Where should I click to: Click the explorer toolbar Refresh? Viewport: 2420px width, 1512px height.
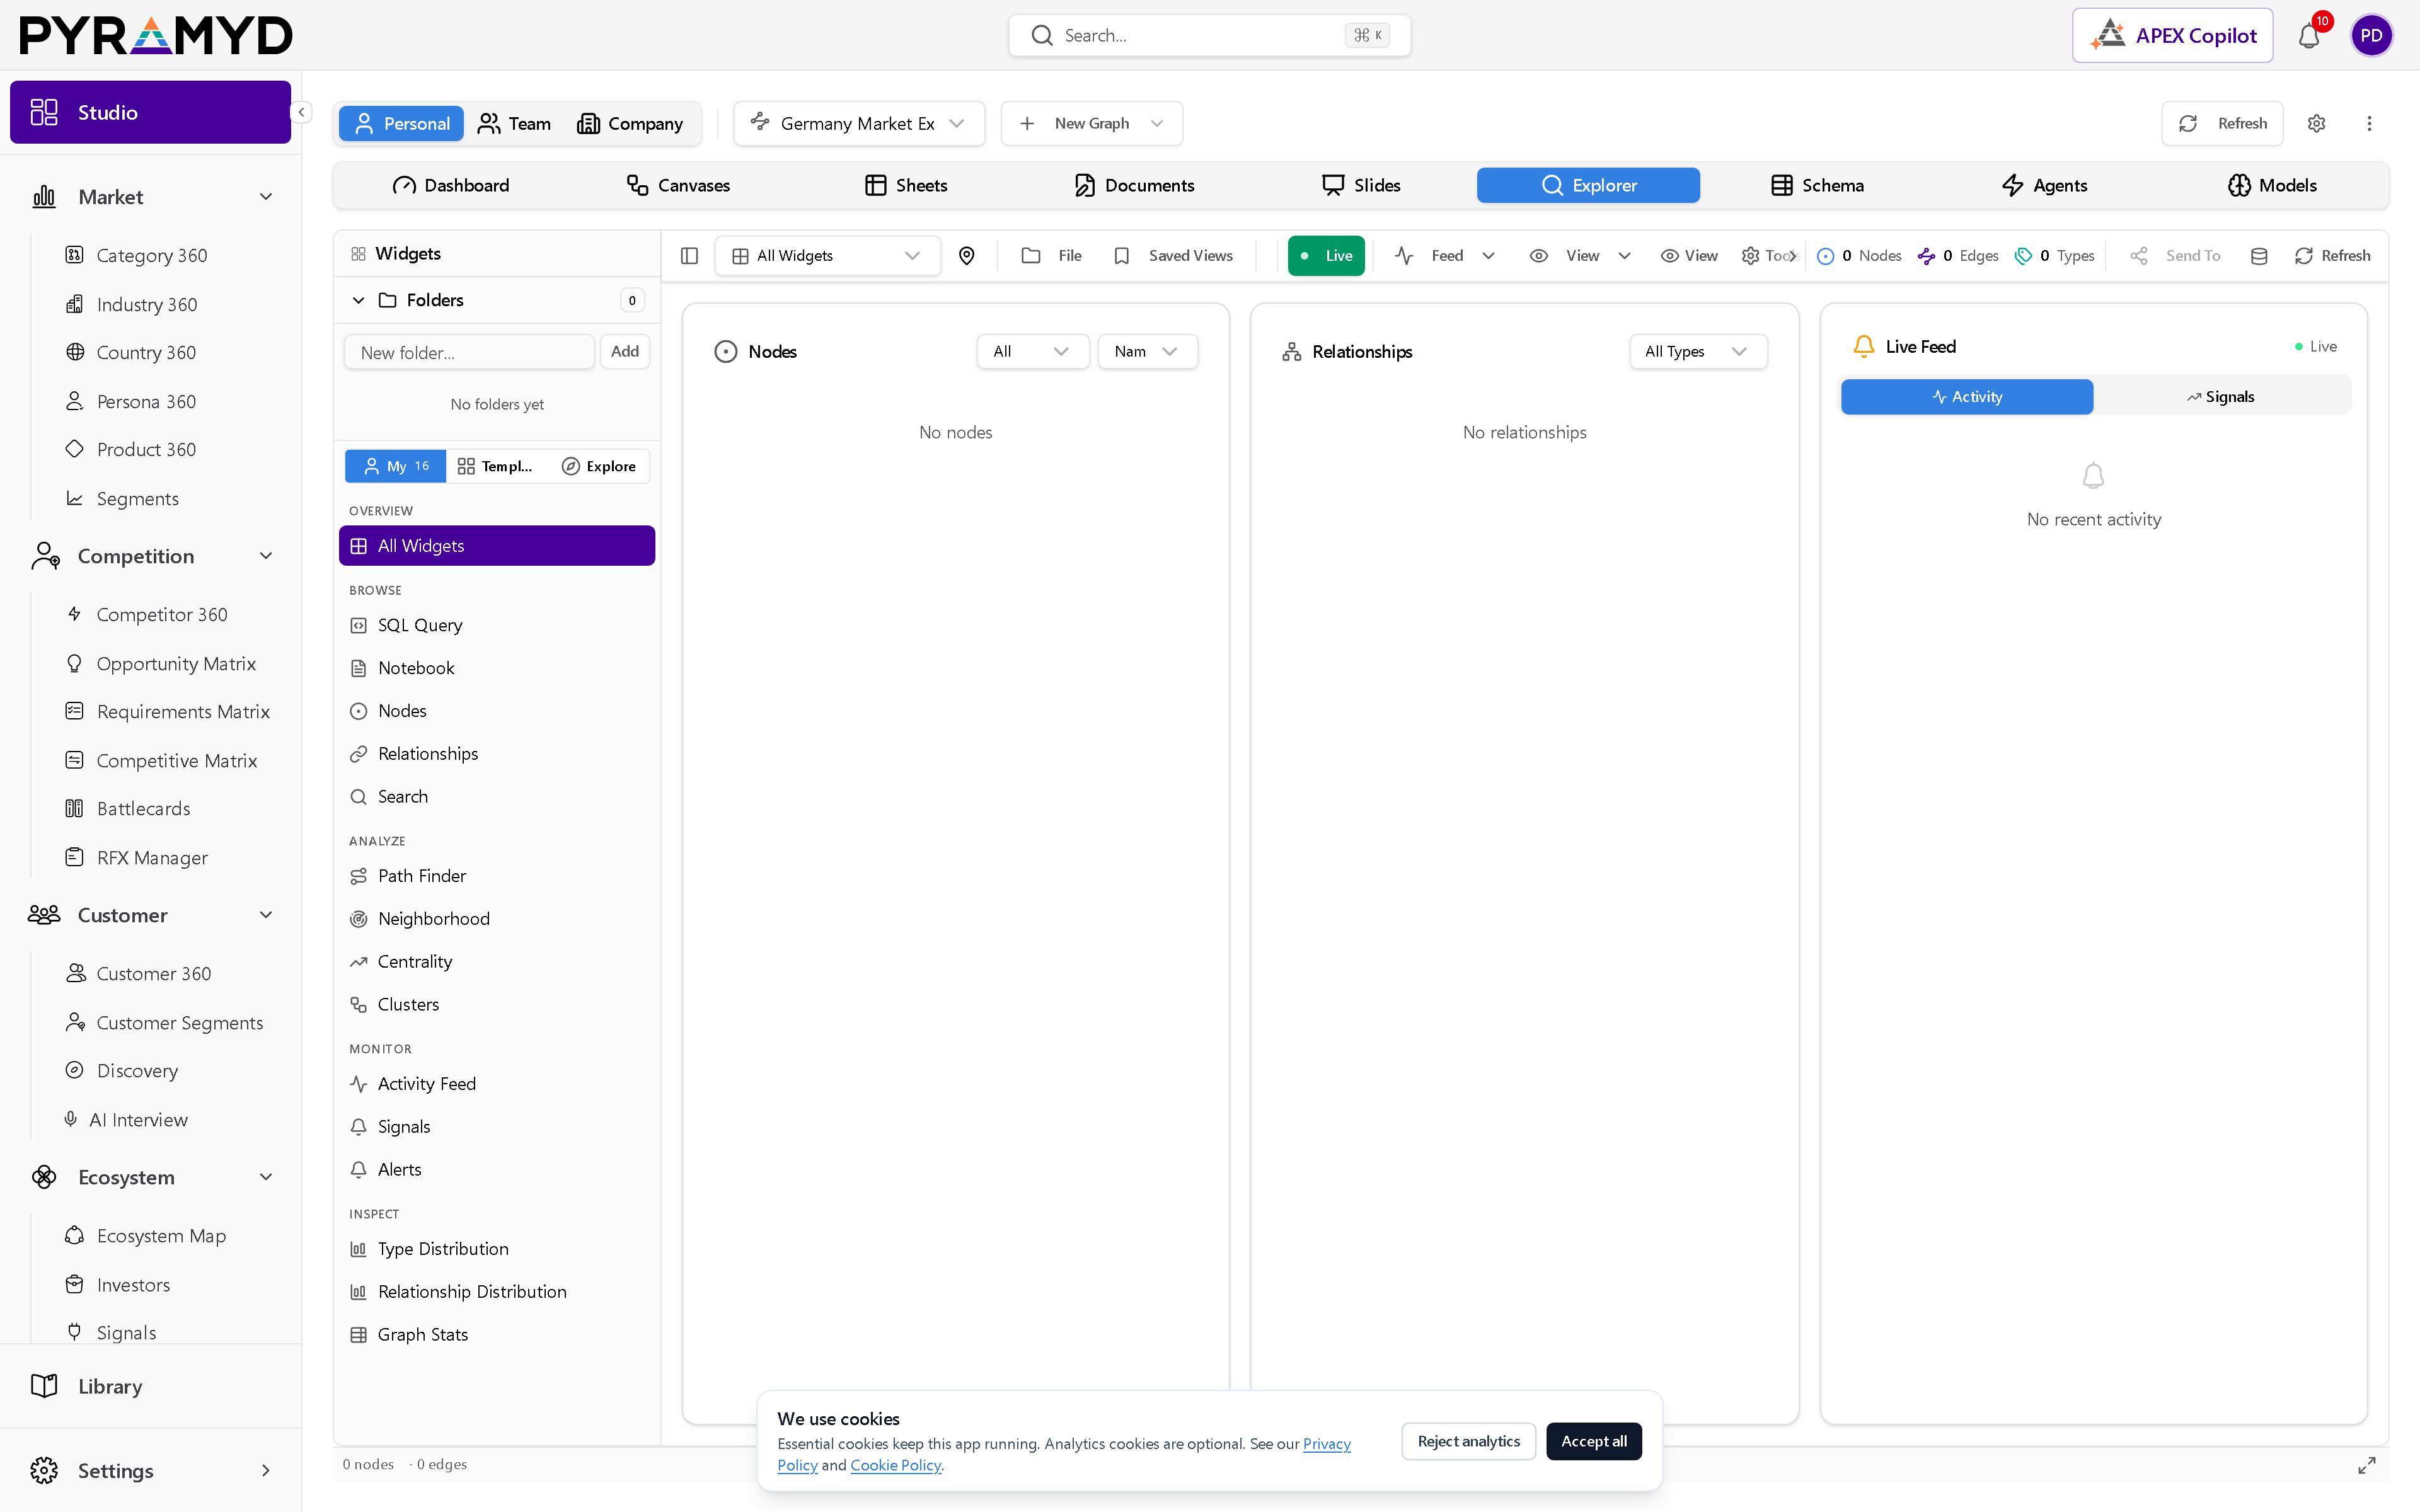pyautogui.click(x=2332, y=256)
